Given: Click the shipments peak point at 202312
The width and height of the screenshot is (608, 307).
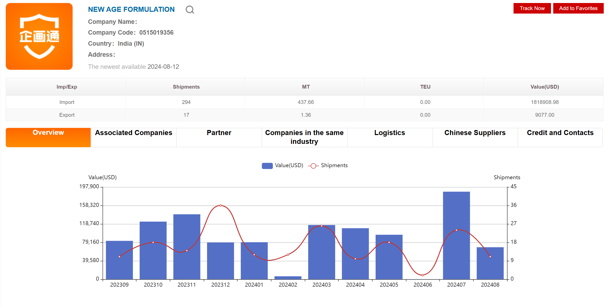Looking at the screenshot, I should [x=221, y=205].
